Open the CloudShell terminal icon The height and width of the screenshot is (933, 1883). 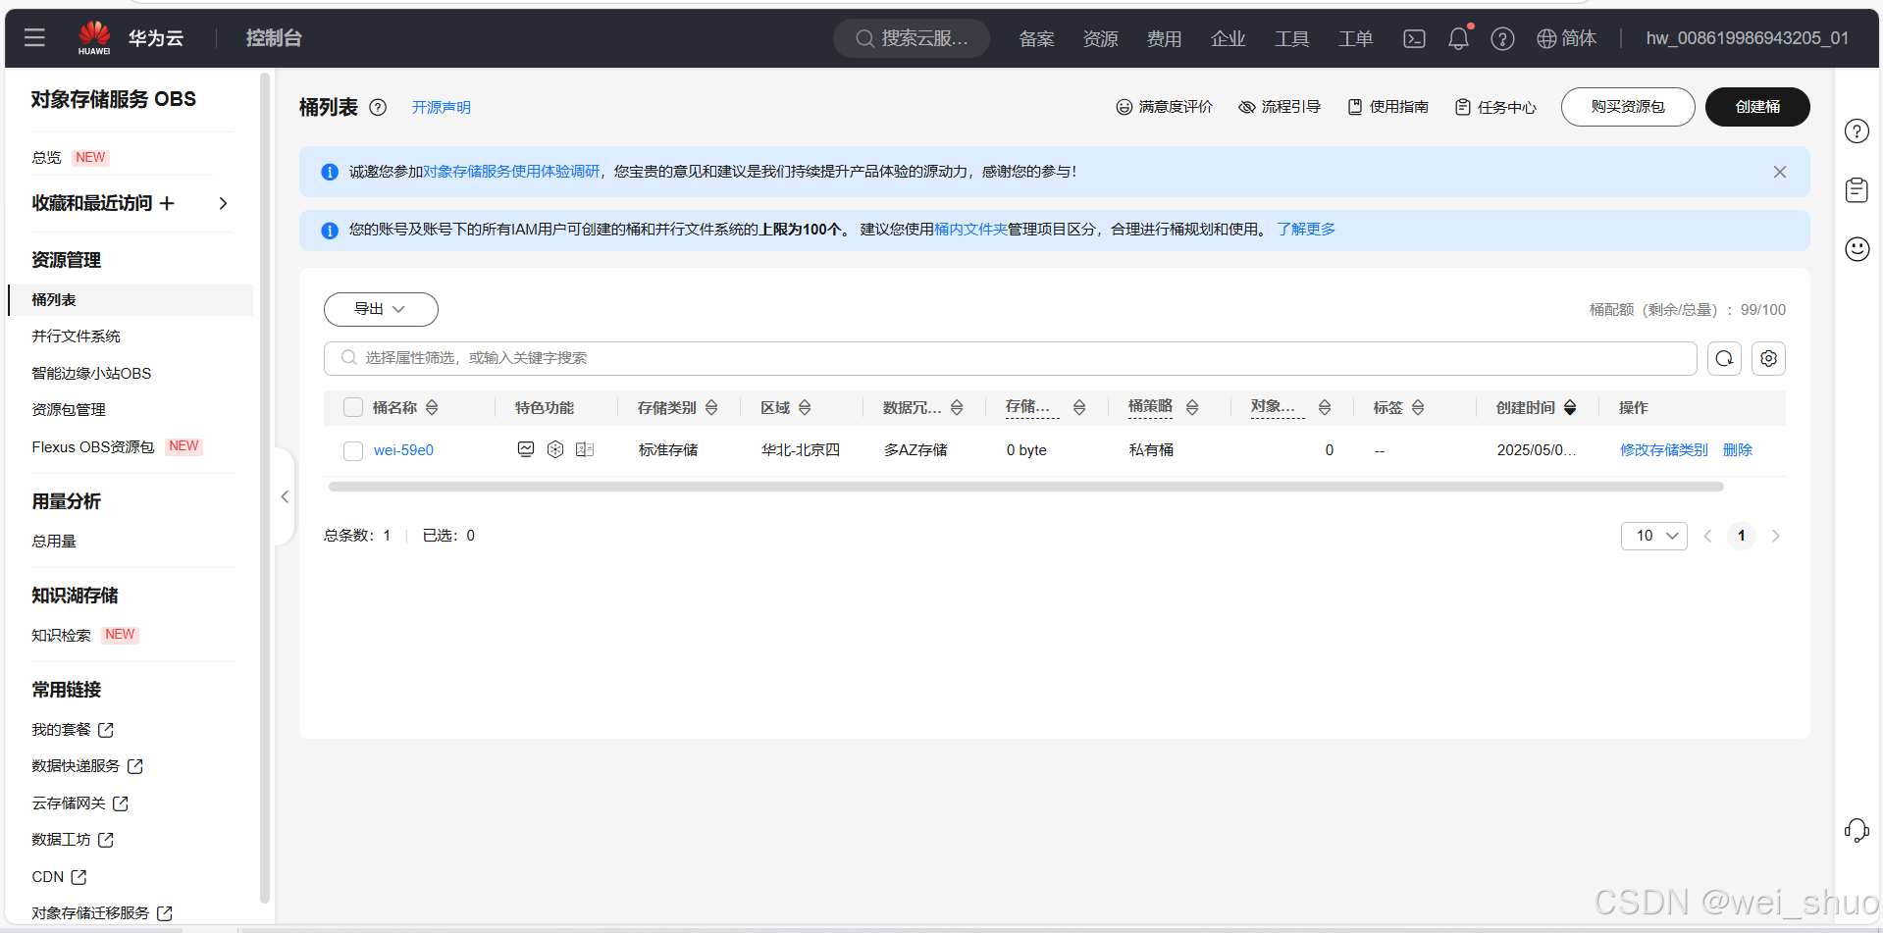[x=1413, y=38]
